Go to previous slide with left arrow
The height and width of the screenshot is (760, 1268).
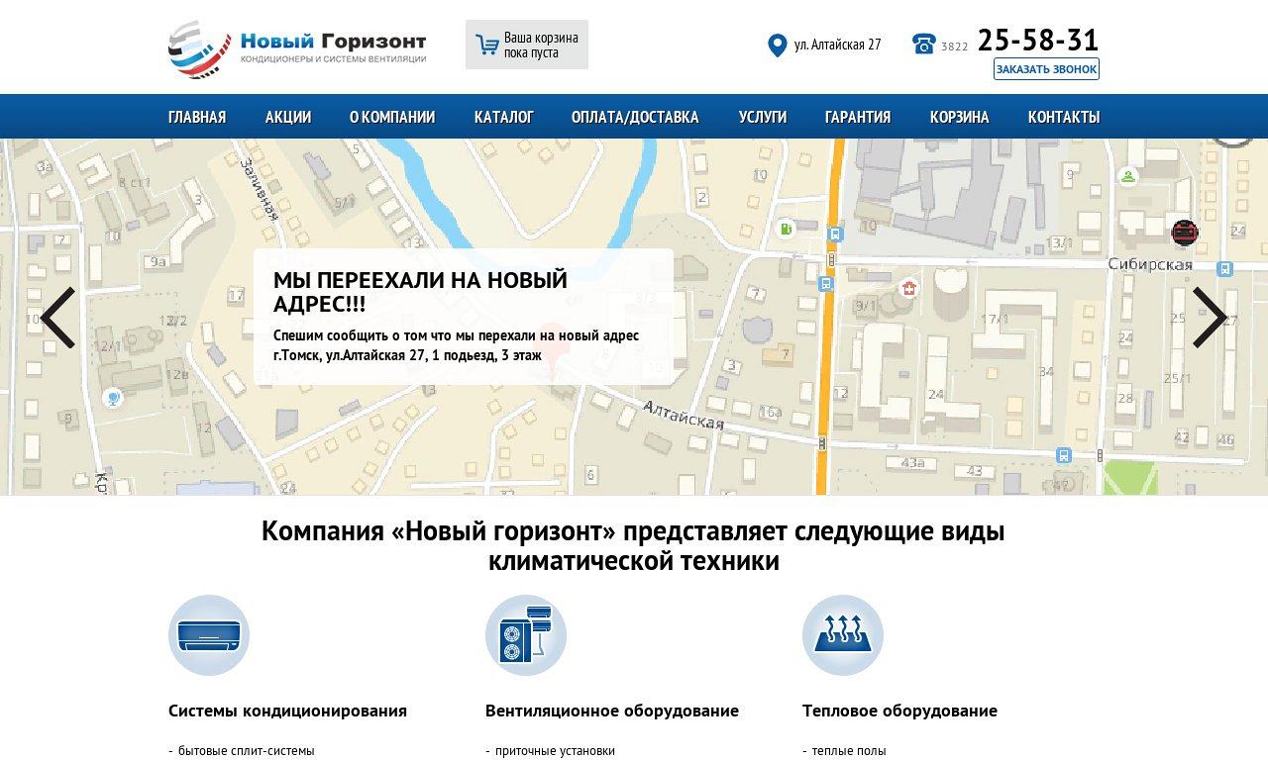click(x=57, y=318)
